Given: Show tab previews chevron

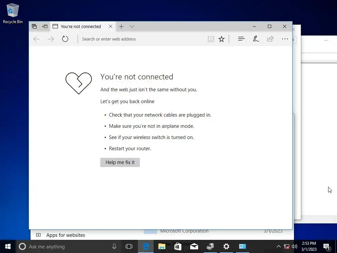Looking at the screenshot, I should [132, 26].
